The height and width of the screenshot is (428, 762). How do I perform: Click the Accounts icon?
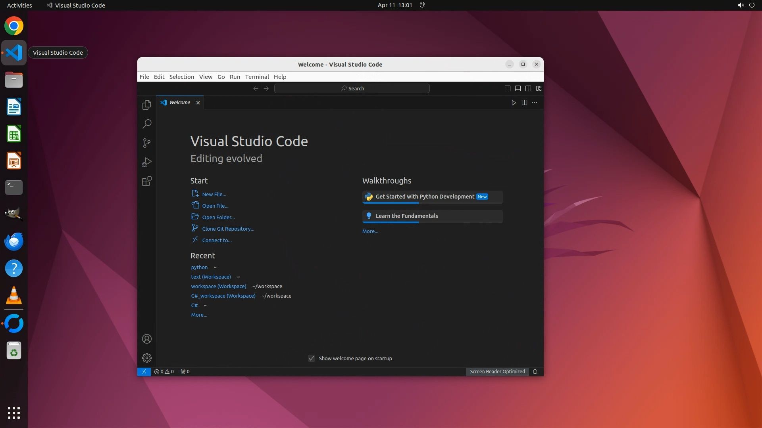pyautogui.click(x=146, y=339)
